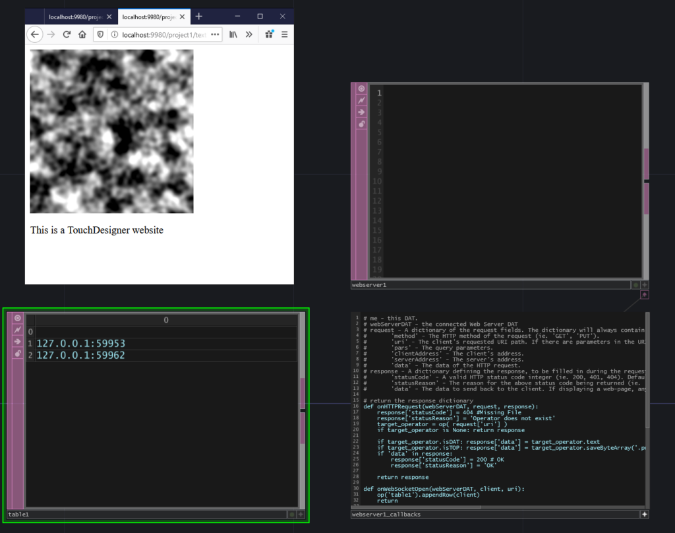Open the Firefox hamburger menu
The image size is (675, 533).
point(285,34)
